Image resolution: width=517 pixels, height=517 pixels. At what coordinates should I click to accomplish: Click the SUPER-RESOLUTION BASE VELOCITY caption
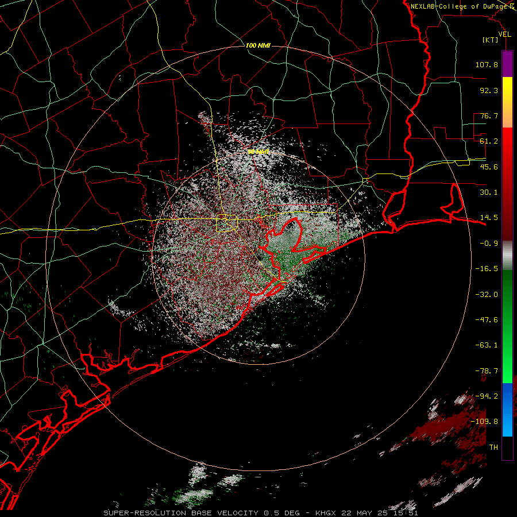pos(181,513)
